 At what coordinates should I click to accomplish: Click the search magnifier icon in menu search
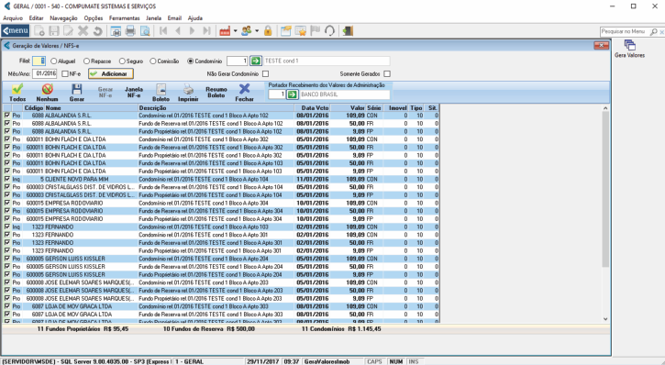[x=654, y=32]
